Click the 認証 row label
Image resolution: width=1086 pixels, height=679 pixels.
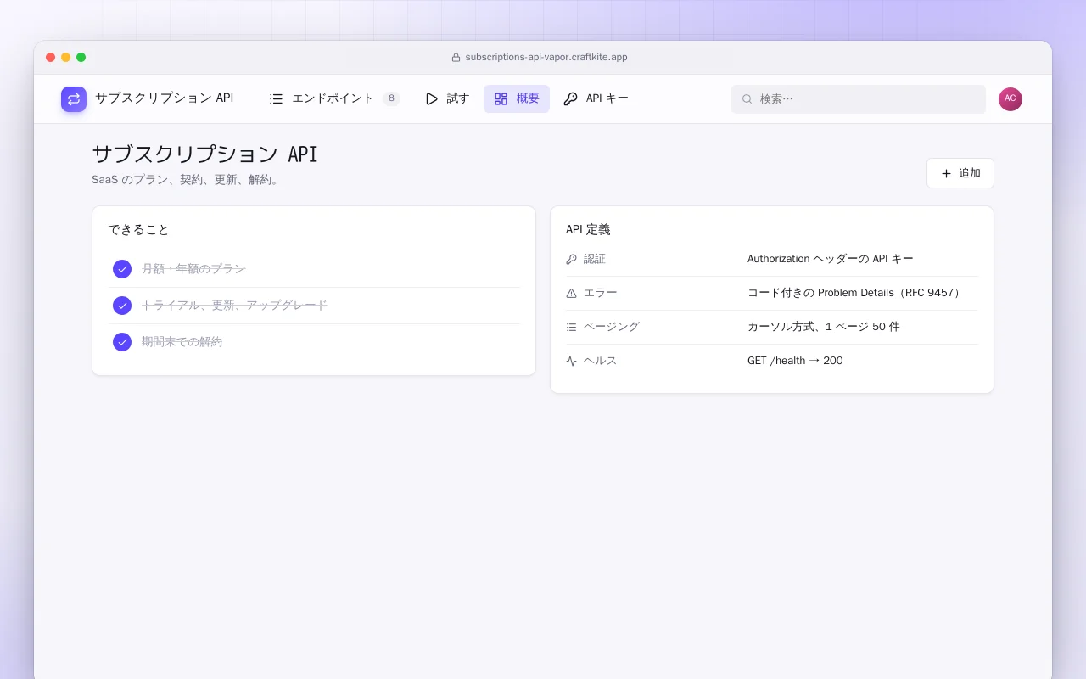pos(595,259)
